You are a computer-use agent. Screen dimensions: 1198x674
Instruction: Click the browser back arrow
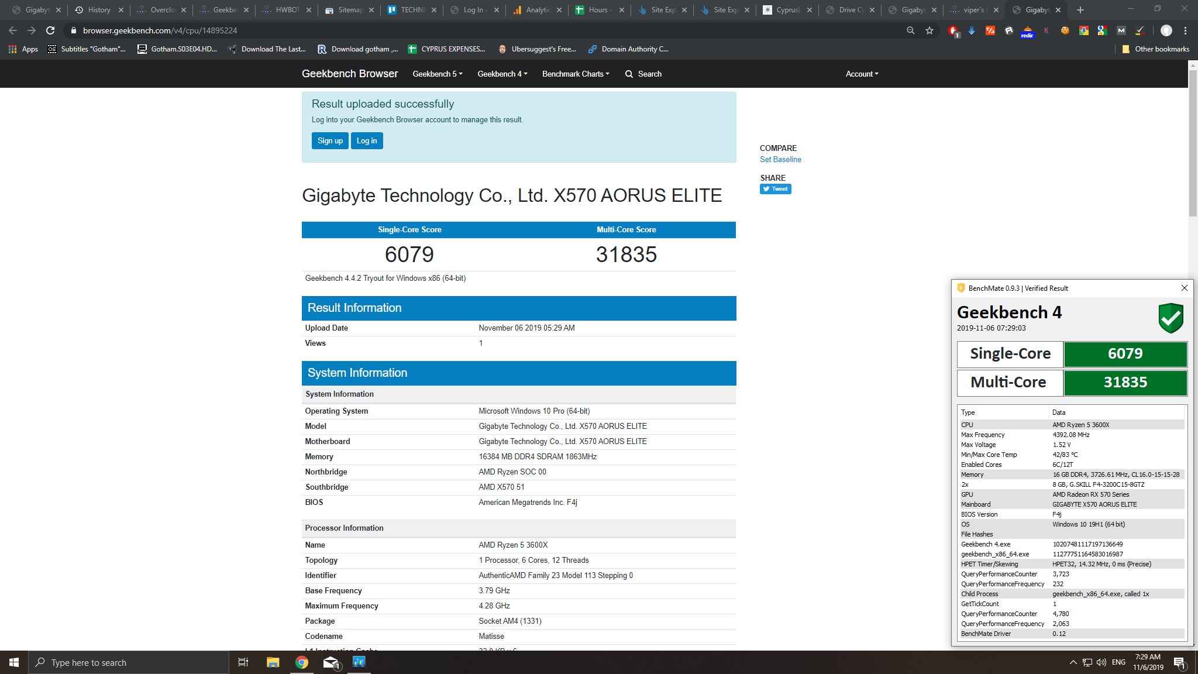click(13, 30)
